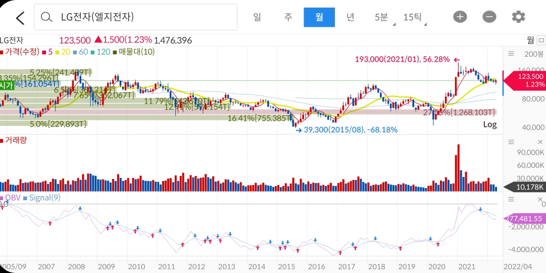This screenshot has height=273, width=546.
Task: Tap the LG전자 stock name header
Action: pos(12,40)
